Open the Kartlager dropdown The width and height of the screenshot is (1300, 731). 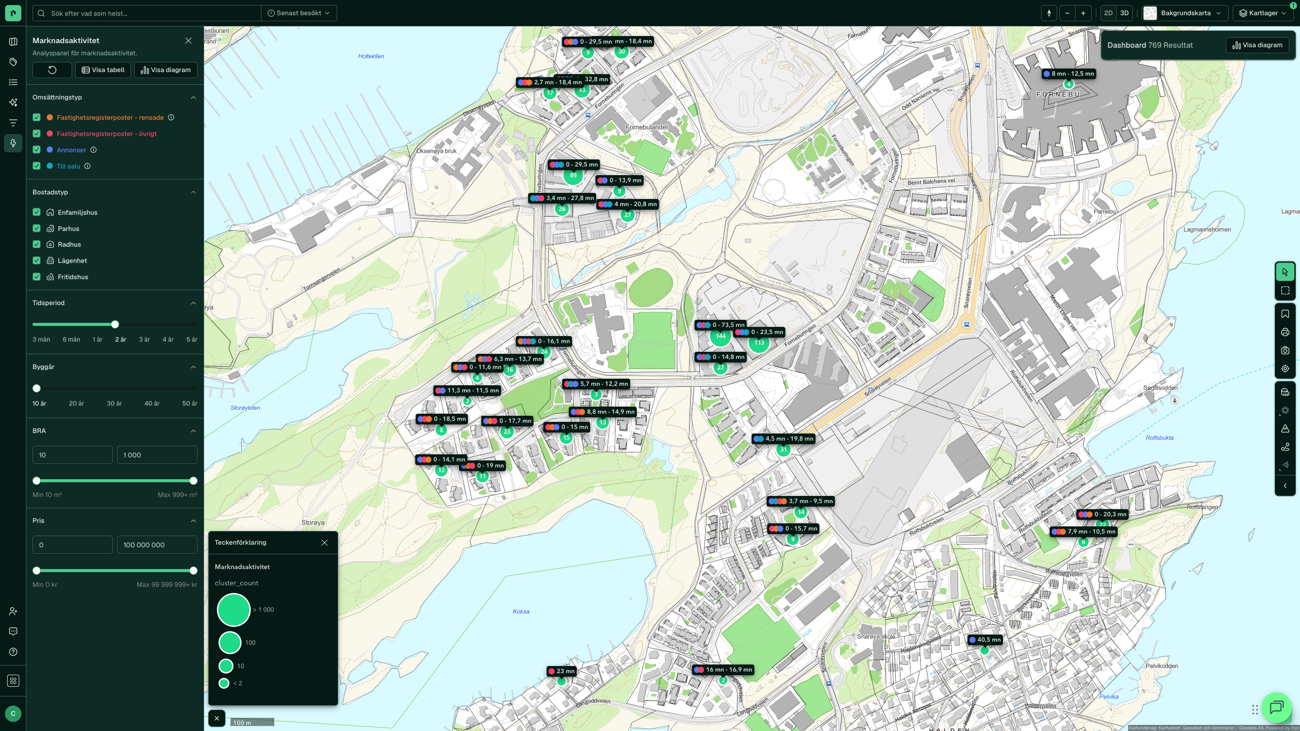click(1263, 13)
